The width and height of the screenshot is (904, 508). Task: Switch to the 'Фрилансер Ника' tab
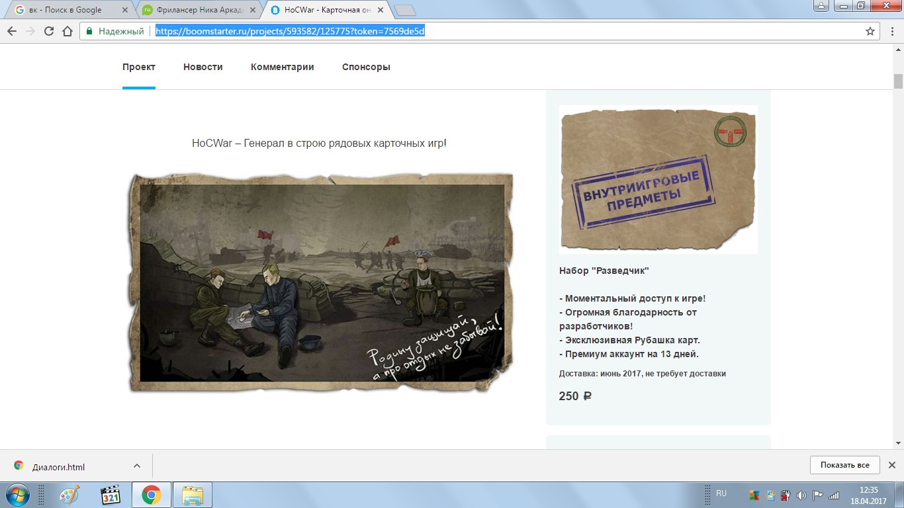pyautogui.click(x=197, y=10)
